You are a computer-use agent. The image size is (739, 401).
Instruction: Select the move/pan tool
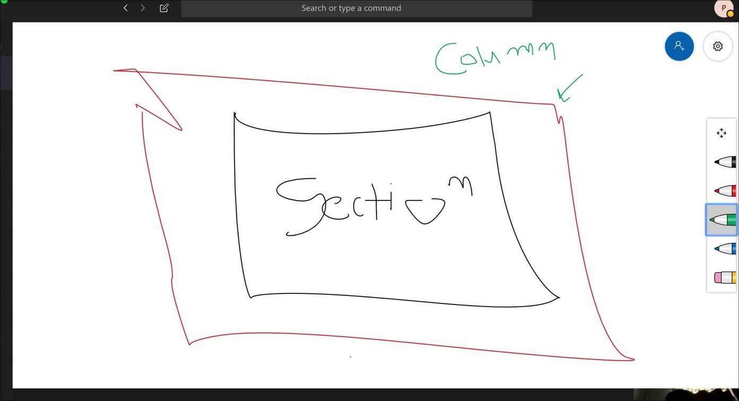[x=721, y=133]
